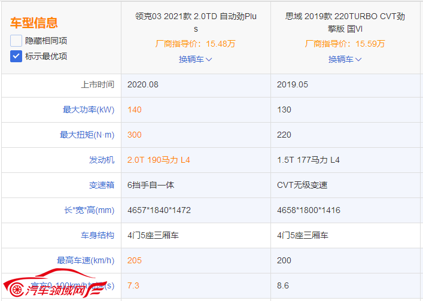Image resolution: width=423 pixels, height=301 pixels.
Task: Click the highlighted 7.3 acceleration value
Action: click(133, 285)
